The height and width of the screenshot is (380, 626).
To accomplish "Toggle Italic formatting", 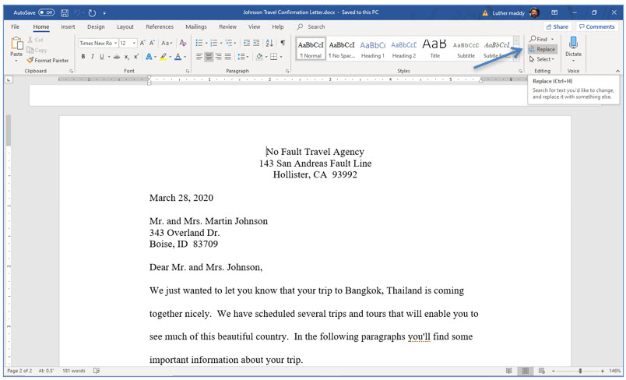I will point(92,57).
